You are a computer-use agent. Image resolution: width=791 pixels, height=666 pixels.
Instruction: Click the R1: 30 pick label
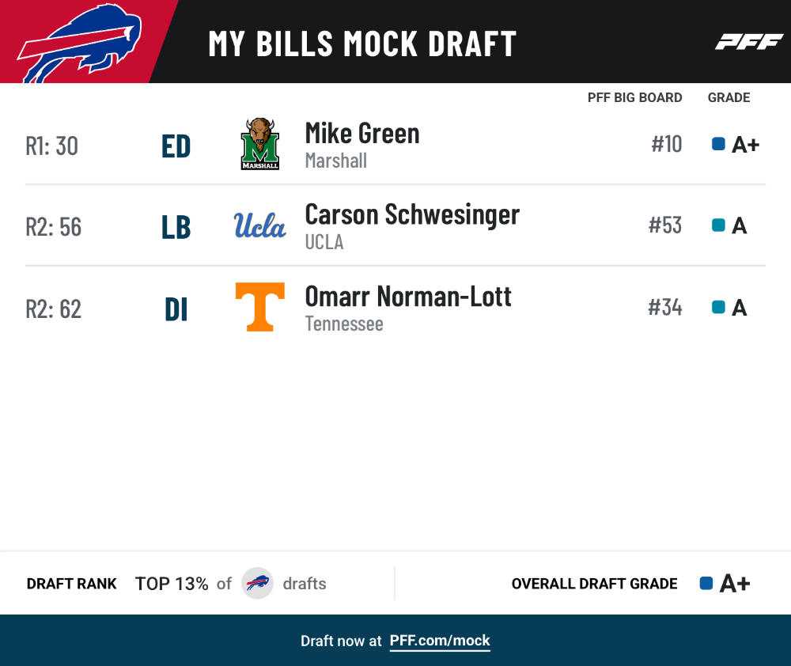click(x=52, y=146)
